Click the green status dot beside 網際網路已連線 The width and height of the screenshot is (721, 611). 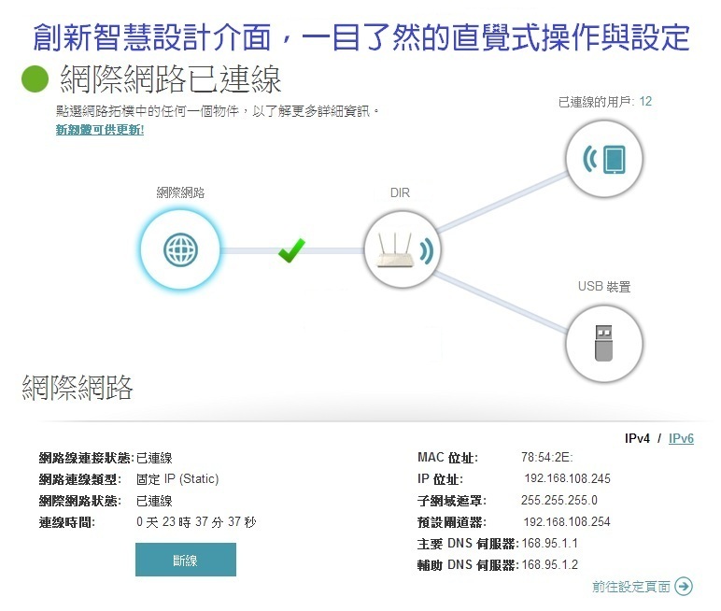point(35,80)
